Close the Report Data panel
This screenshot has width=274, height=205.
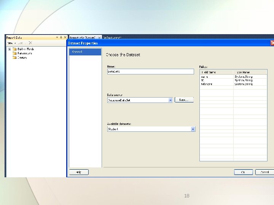coord(65,37)
